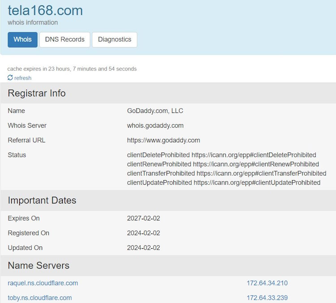Open the Whois tab
This screenshot has width=336, height=303.
coord(22,40)
